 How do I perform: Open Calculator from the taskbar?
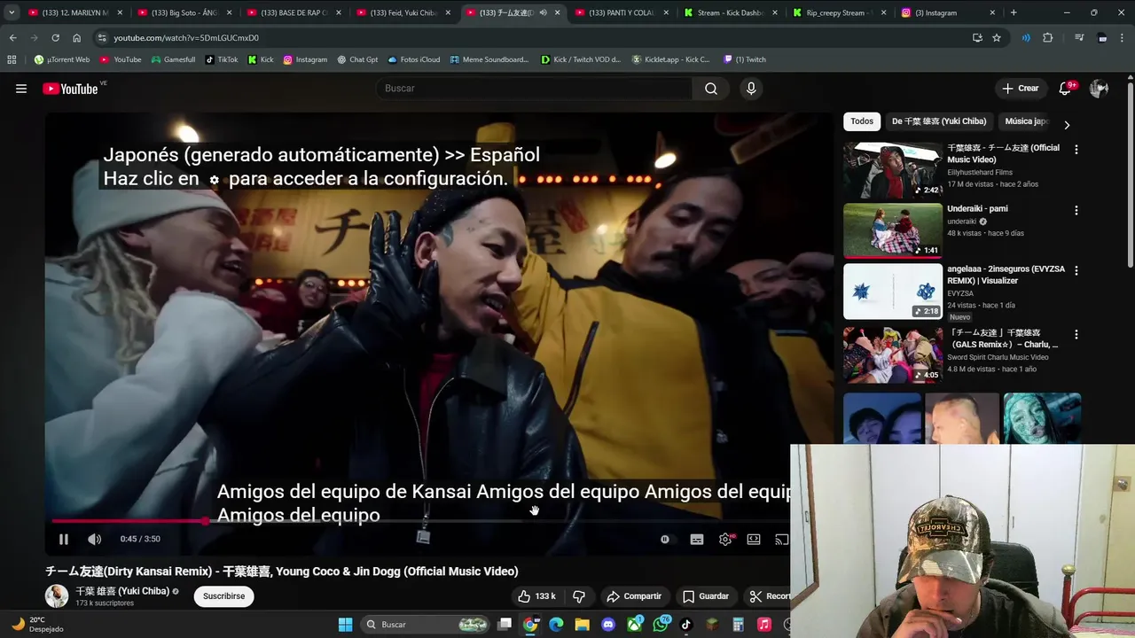click(738, 625)
